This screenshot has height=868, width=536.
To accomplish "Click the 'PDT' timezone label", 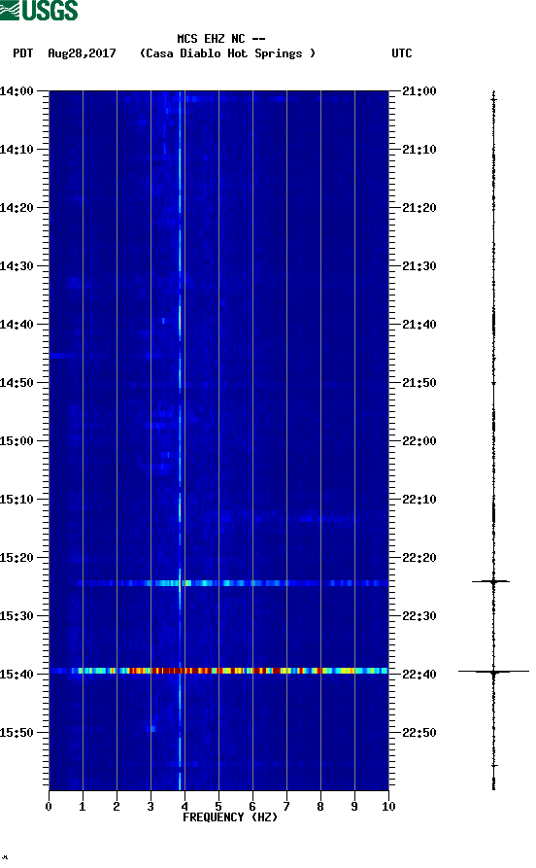I will pos(23,53).
